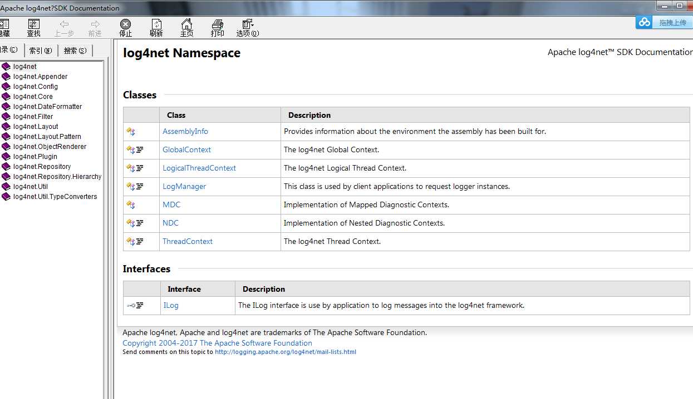Go to Home (主页) via toolbar
Image resolution: width=693 pixels, height=399 pixels.
(x=187, y=28)
